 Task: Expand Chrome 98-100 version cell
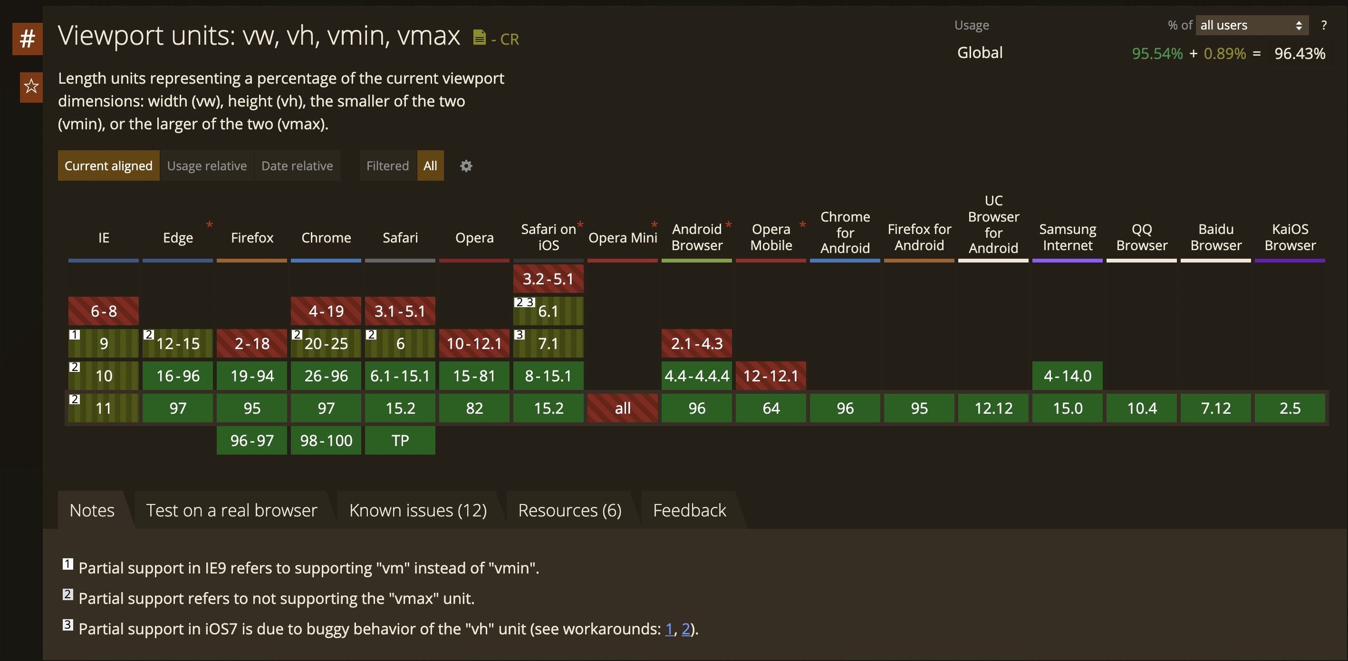326,441
